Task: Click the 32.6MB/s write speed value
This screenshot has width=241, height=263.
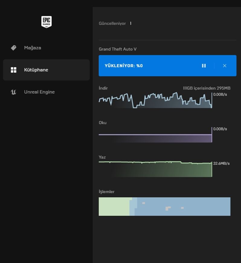Action: click(x=221, y=163)
